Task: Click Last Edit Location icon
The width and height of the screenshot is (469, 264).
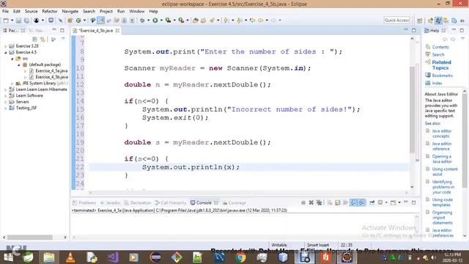Action: (252, 21)
